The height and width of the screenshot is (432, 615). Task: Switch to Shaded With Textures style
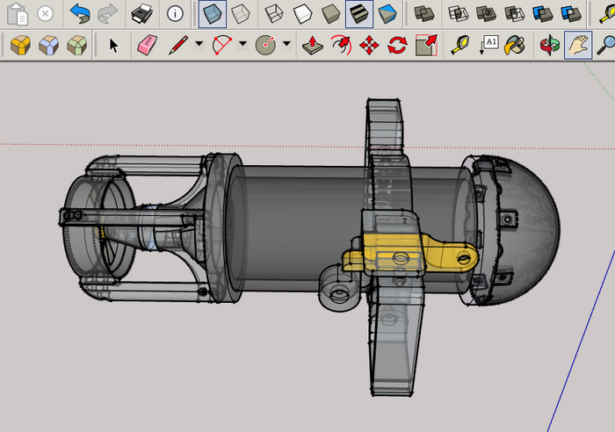click(358, 14)
